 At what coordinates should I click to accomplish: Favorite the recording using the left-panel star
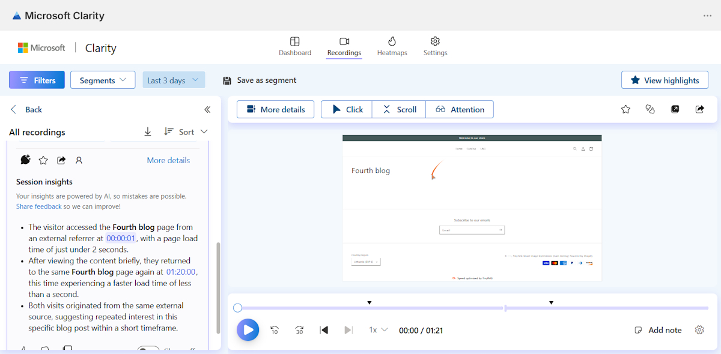click(43, 160)
